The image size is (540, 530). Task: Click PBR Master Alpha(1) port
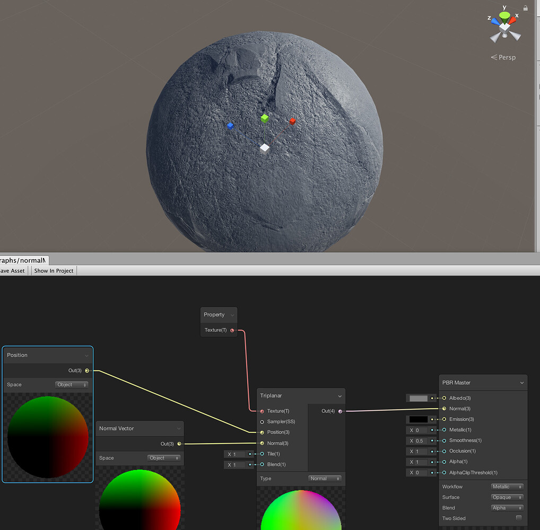coord(445,462)
